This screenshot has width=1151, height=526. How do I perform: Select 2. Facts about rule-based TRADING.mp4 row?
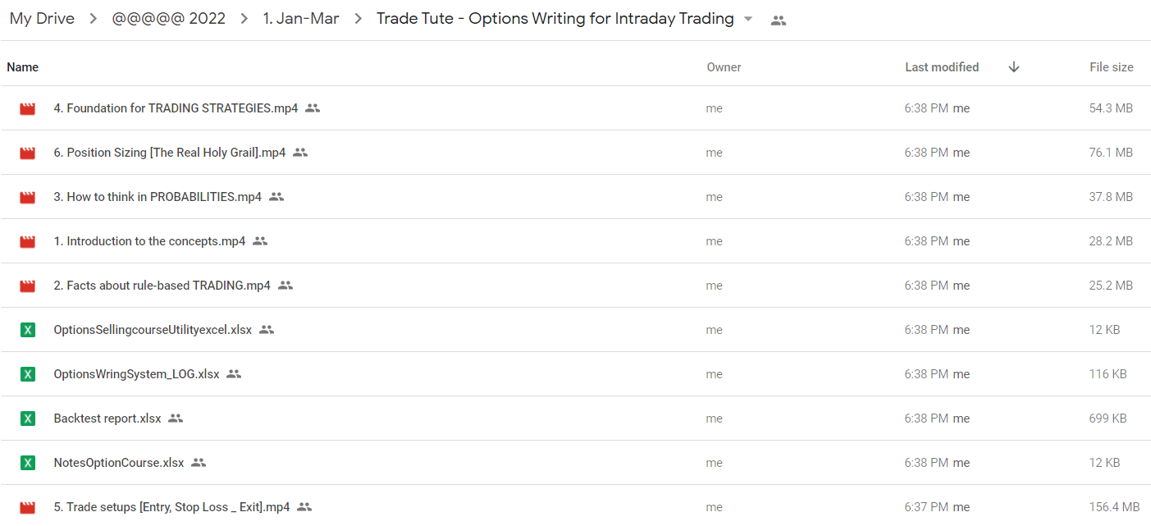575,286
